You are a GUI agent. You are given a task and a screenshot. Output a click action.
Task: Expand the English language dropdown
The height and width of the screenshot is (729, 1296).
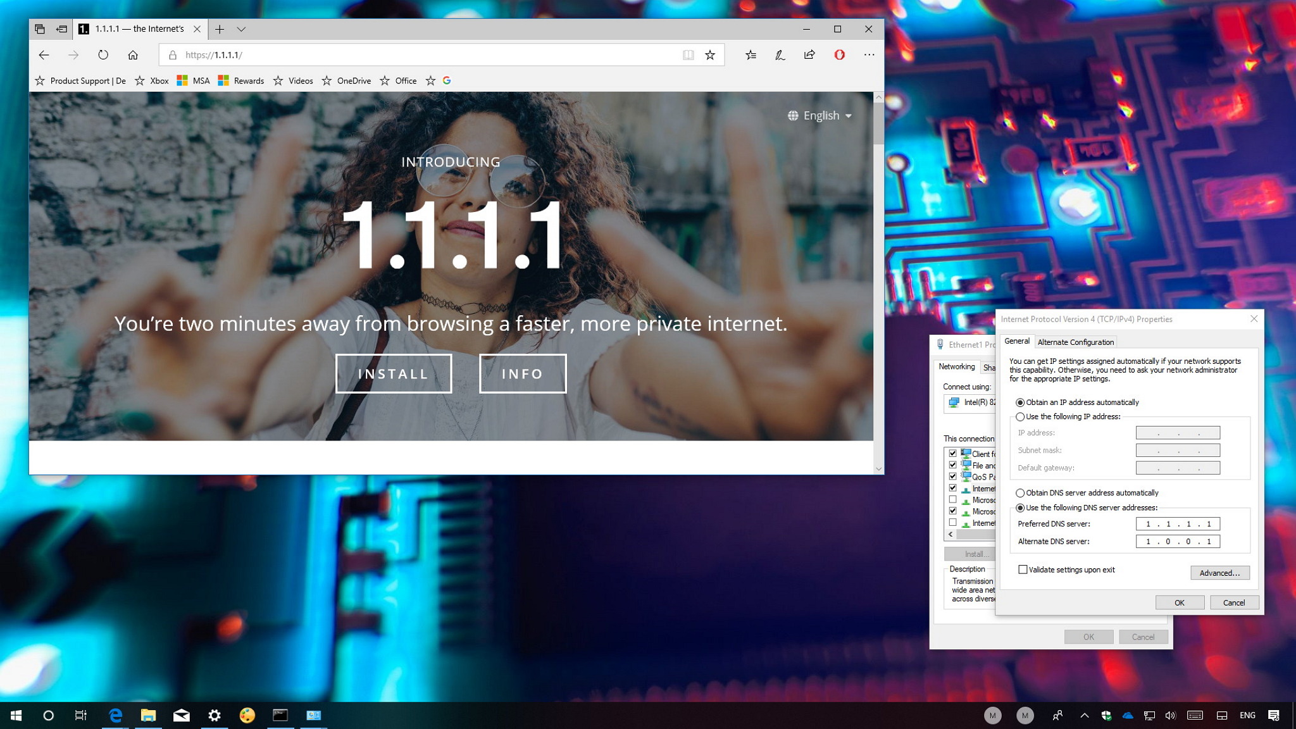coord(820,116)
